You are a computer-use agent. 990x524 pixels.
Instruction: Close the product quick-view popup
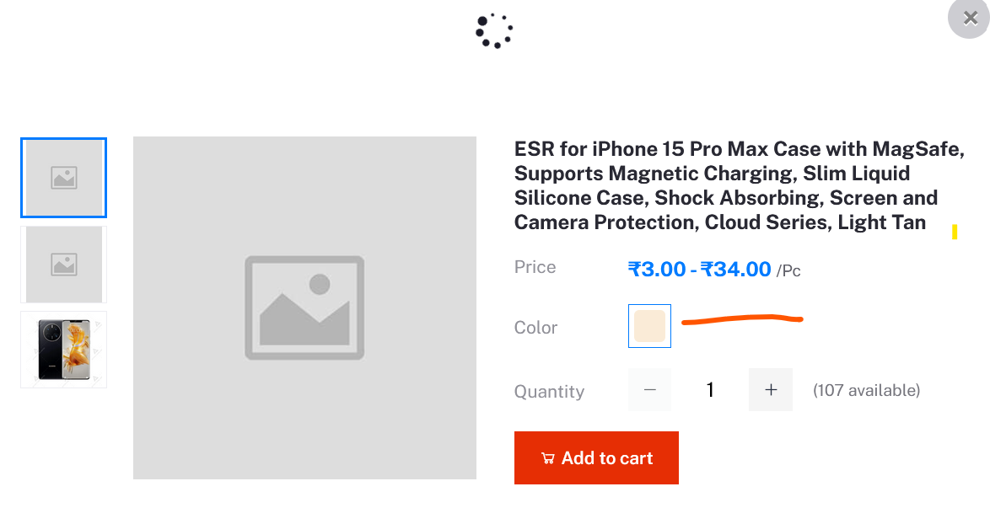coord(970,19)
